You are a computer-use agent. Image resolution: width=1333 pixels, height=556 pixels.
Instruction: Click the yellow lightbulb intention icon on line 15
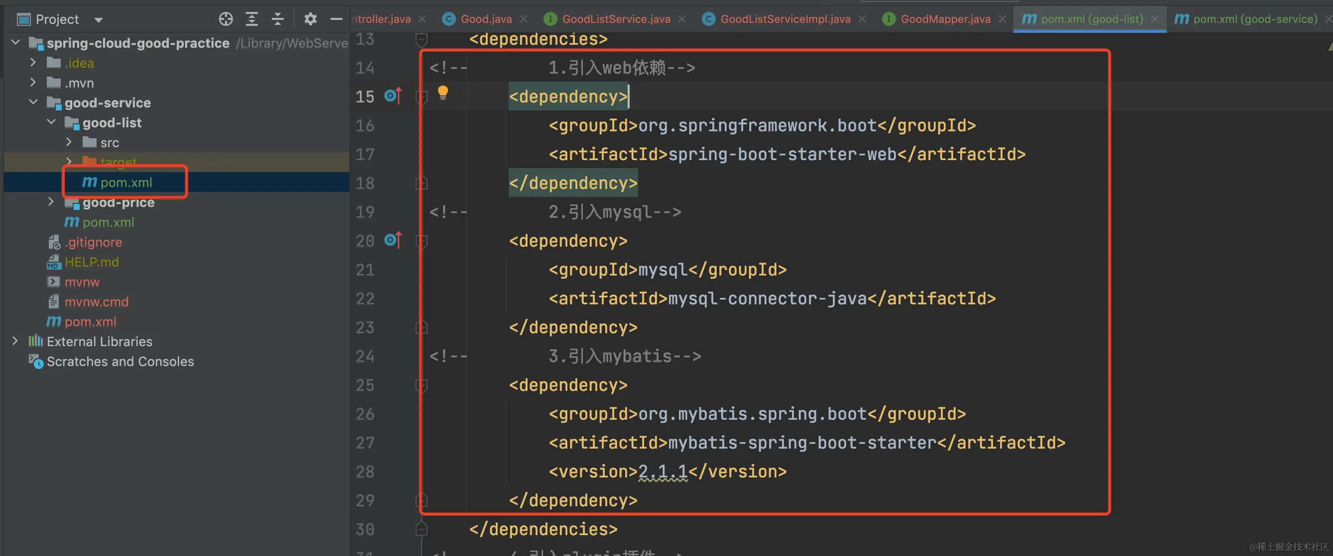point(443,93)
